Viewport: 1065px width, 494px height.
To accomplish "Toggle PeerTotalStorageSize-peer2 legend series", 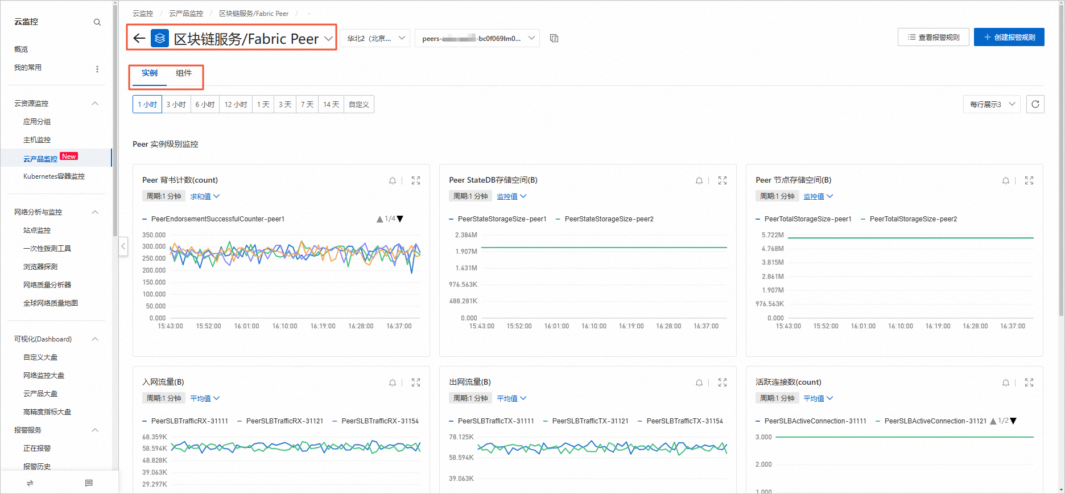I will (909, 219).
